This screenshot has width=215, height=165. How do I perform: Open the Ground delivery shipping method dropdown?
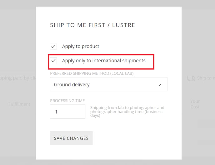click(109, 84)
